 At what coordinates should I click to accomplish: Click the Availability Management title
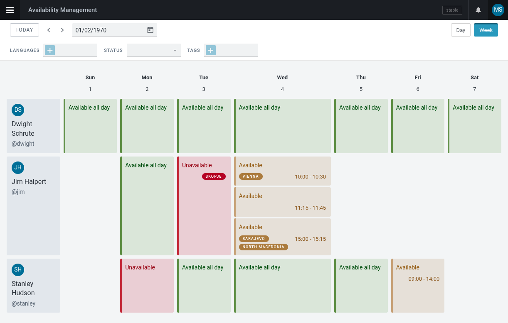point(62,10)
